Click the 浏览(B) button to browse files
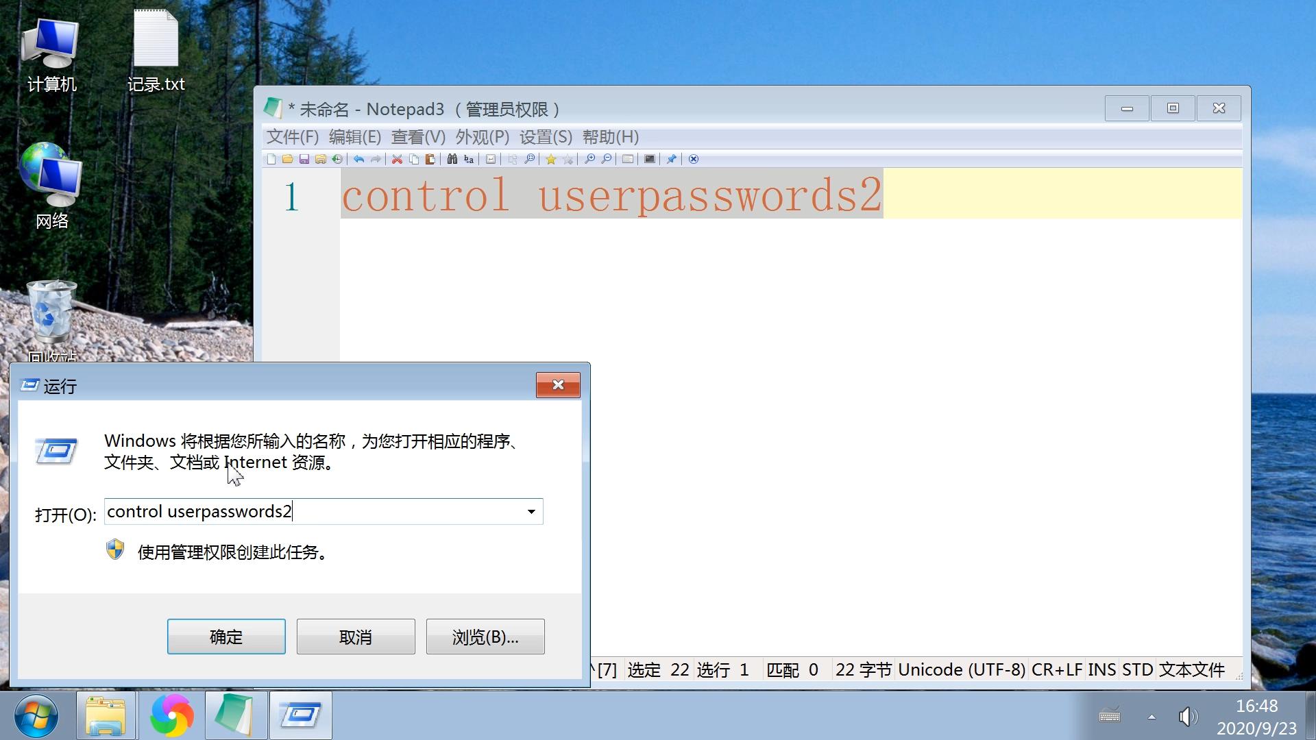Screen dimensions: 1316x740 485,636
